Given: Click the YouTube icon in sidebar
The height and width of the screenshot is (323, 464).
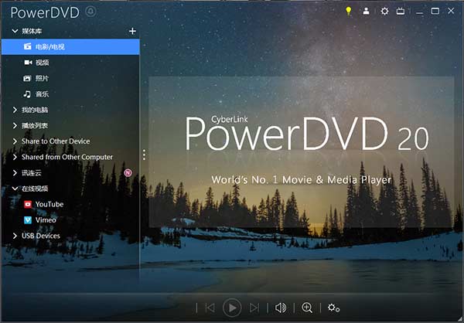Looking at the screenshot, I should tap(28, 204).
